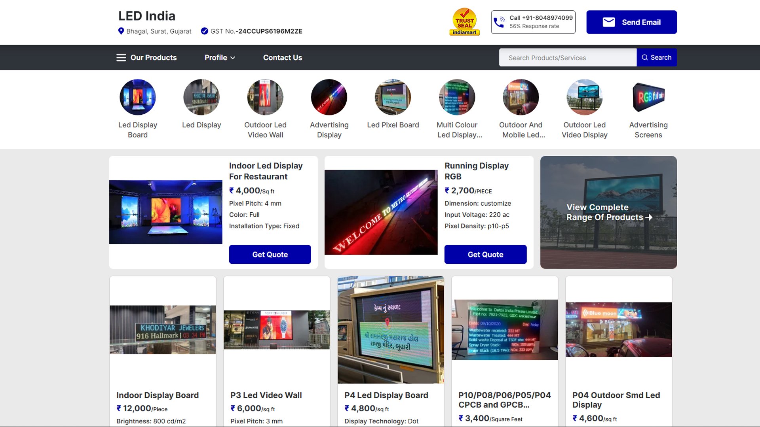Click the Call +91-8048974099 box
This screenshot has height=427, width=760.
point(533,22)
